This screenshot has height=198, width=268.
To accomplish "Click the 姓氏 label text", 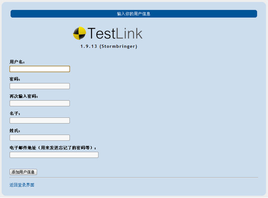I will (15, 131).
